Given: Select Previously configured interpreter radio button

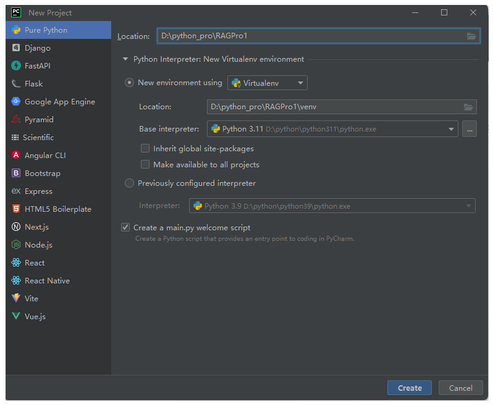Looking at the screenshot, I should click(x=129, y=183).
